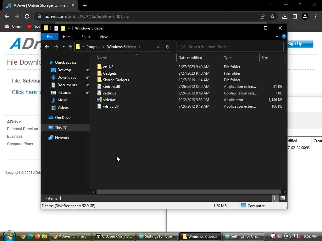
Task: Open the Share ribbon tab
Action: [86, 37]
